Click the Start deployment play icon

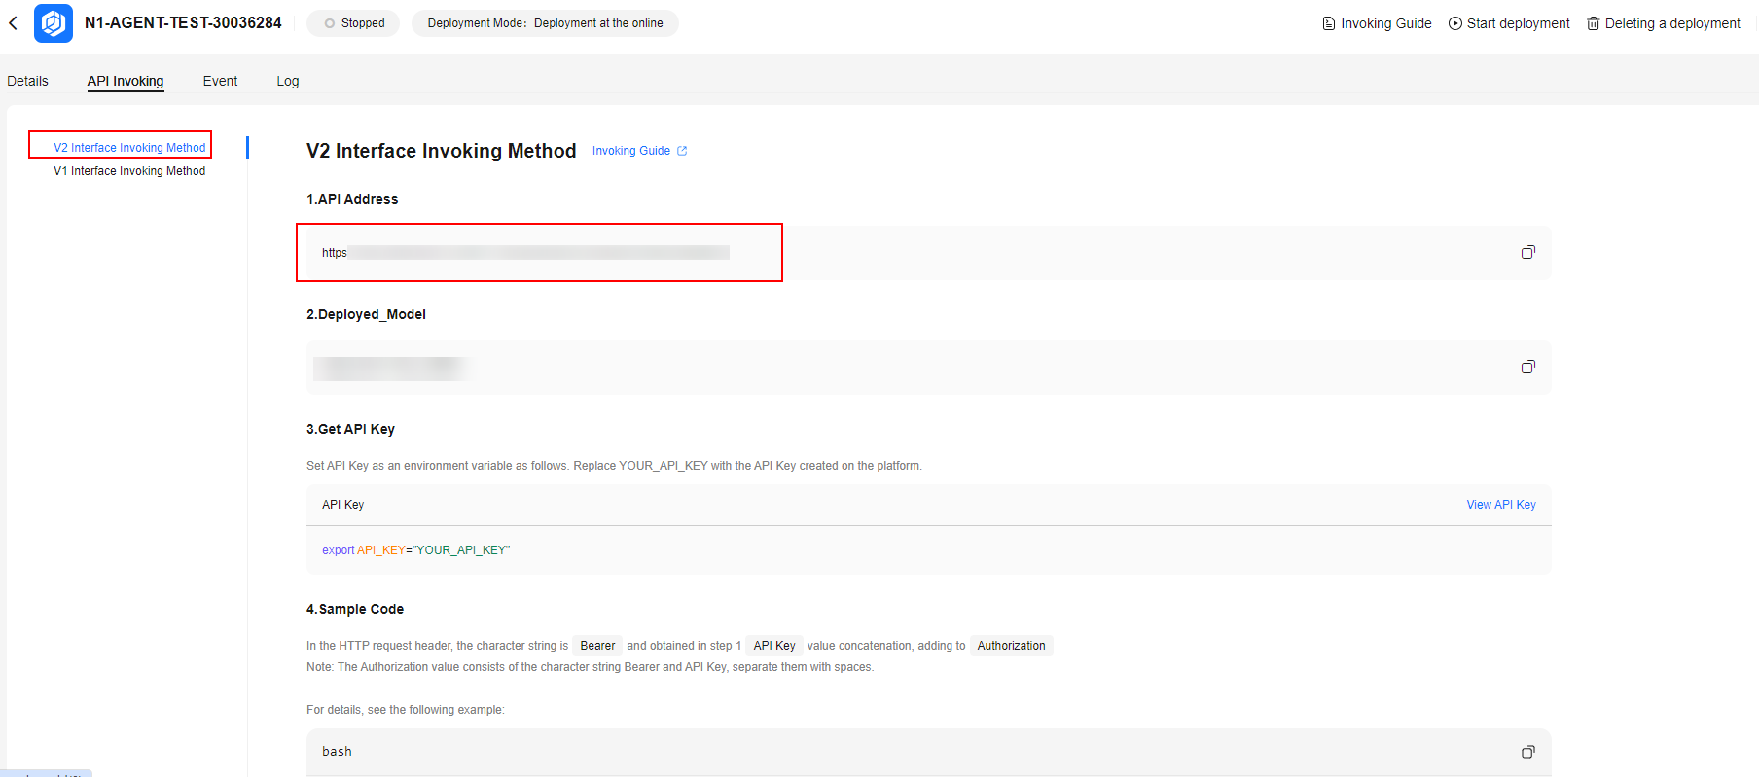pyautogui.click(x=1455, y=23)
